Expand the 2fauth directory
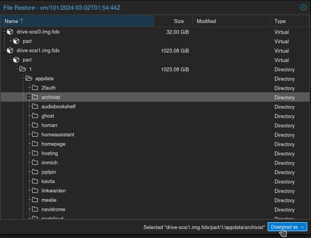 point(29,88)
